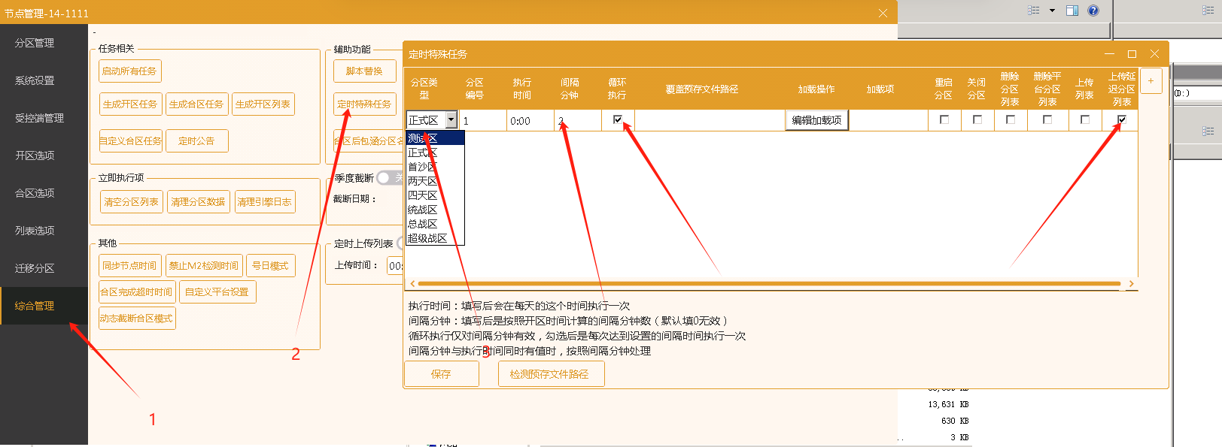Close the 节点管理-14-1111 window
The height and width of the screenshot is (447, 1222).
(x=883, y=13)
